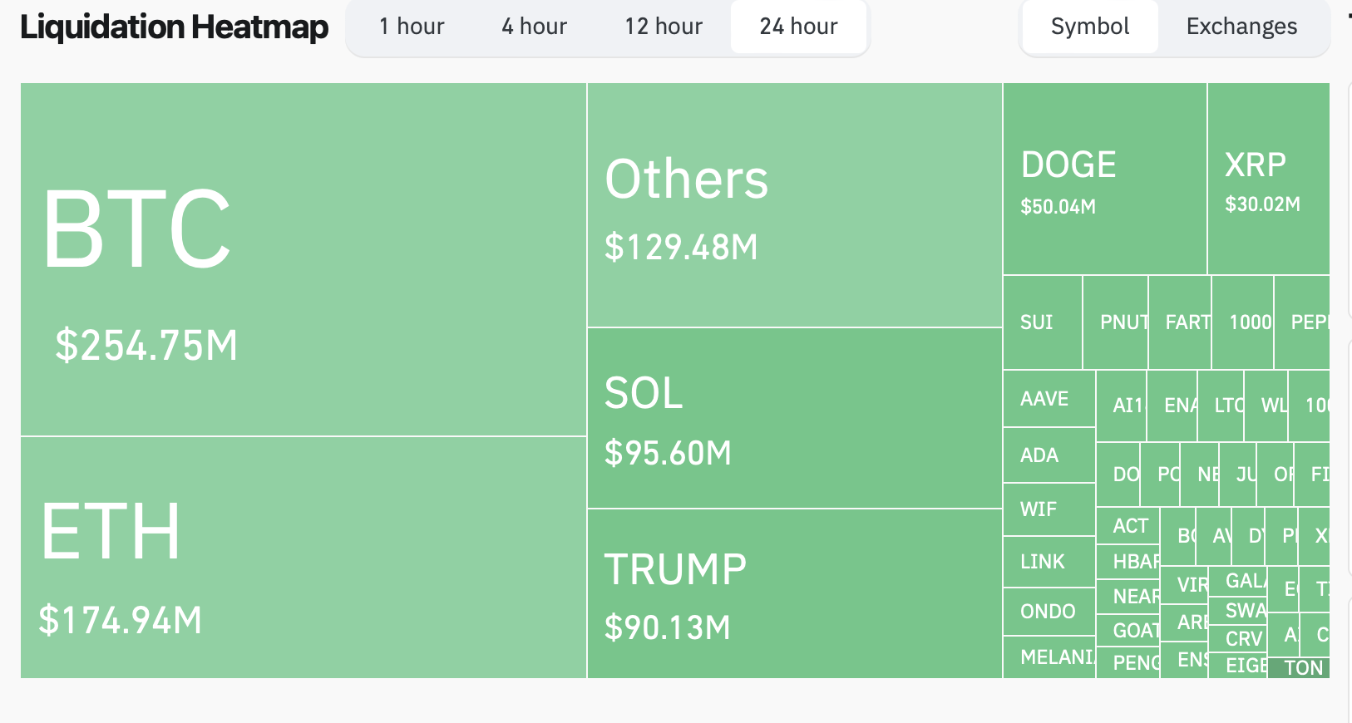Select the NEAR heatmap cell
This screenshot has width=1352, height=723.
1127,597
